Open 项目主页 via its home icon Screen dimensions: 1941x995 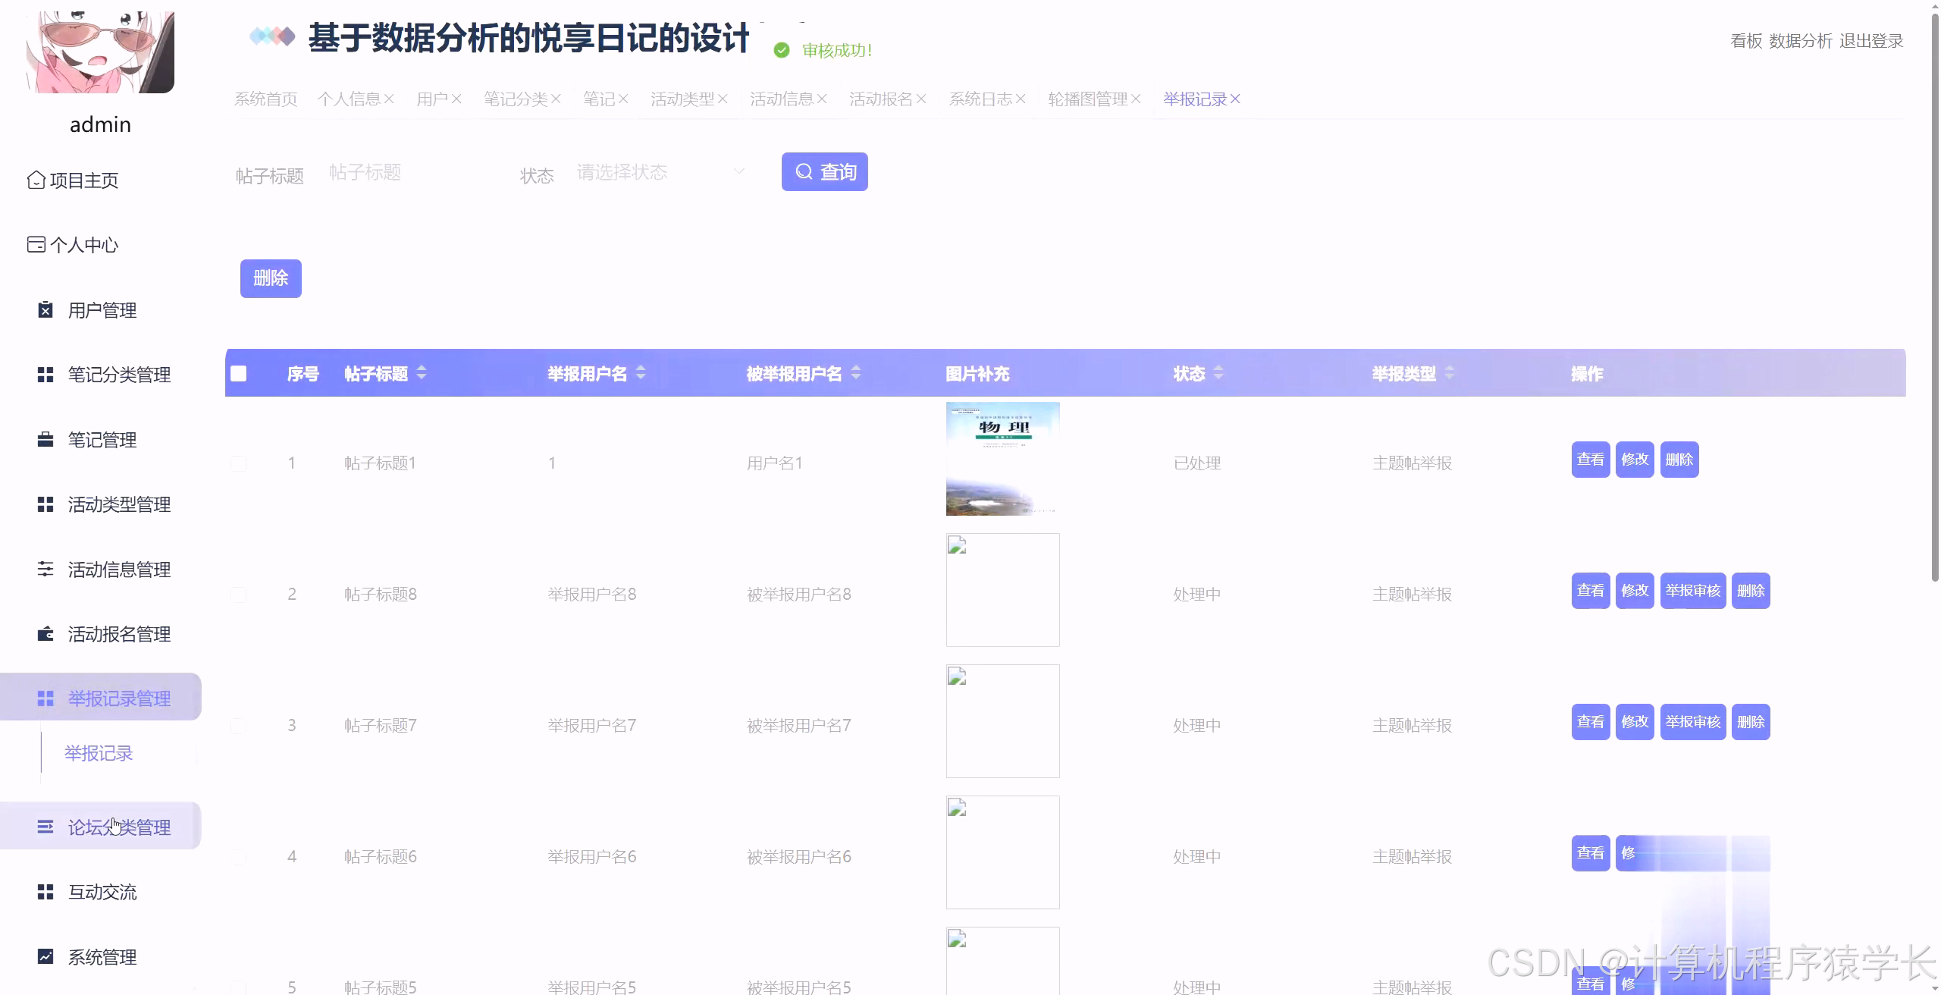(35, 180)
